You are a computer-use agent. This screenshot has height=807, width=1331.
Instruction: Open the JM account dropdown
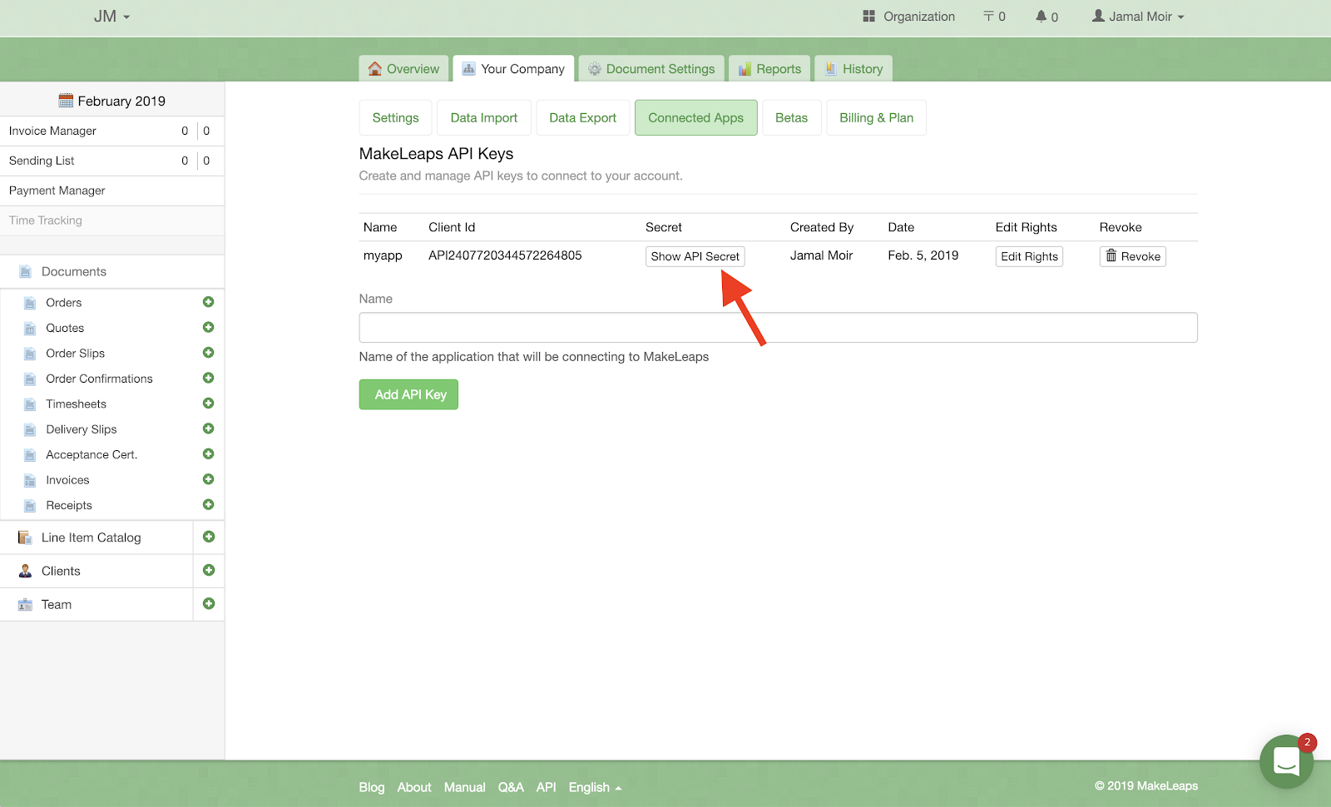111,16
